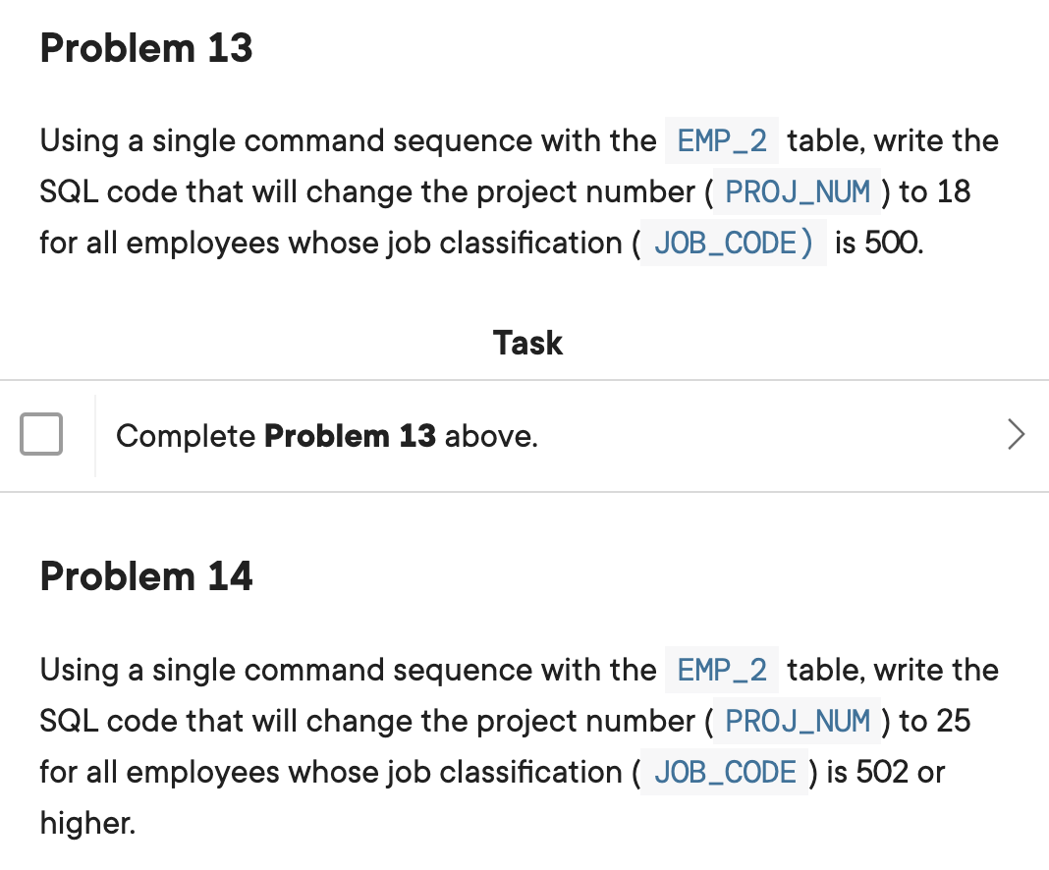The image size is (1049, 870).
Task: Click the PROJ_NUM code token in Problem 13
Action: coord(798,191)
